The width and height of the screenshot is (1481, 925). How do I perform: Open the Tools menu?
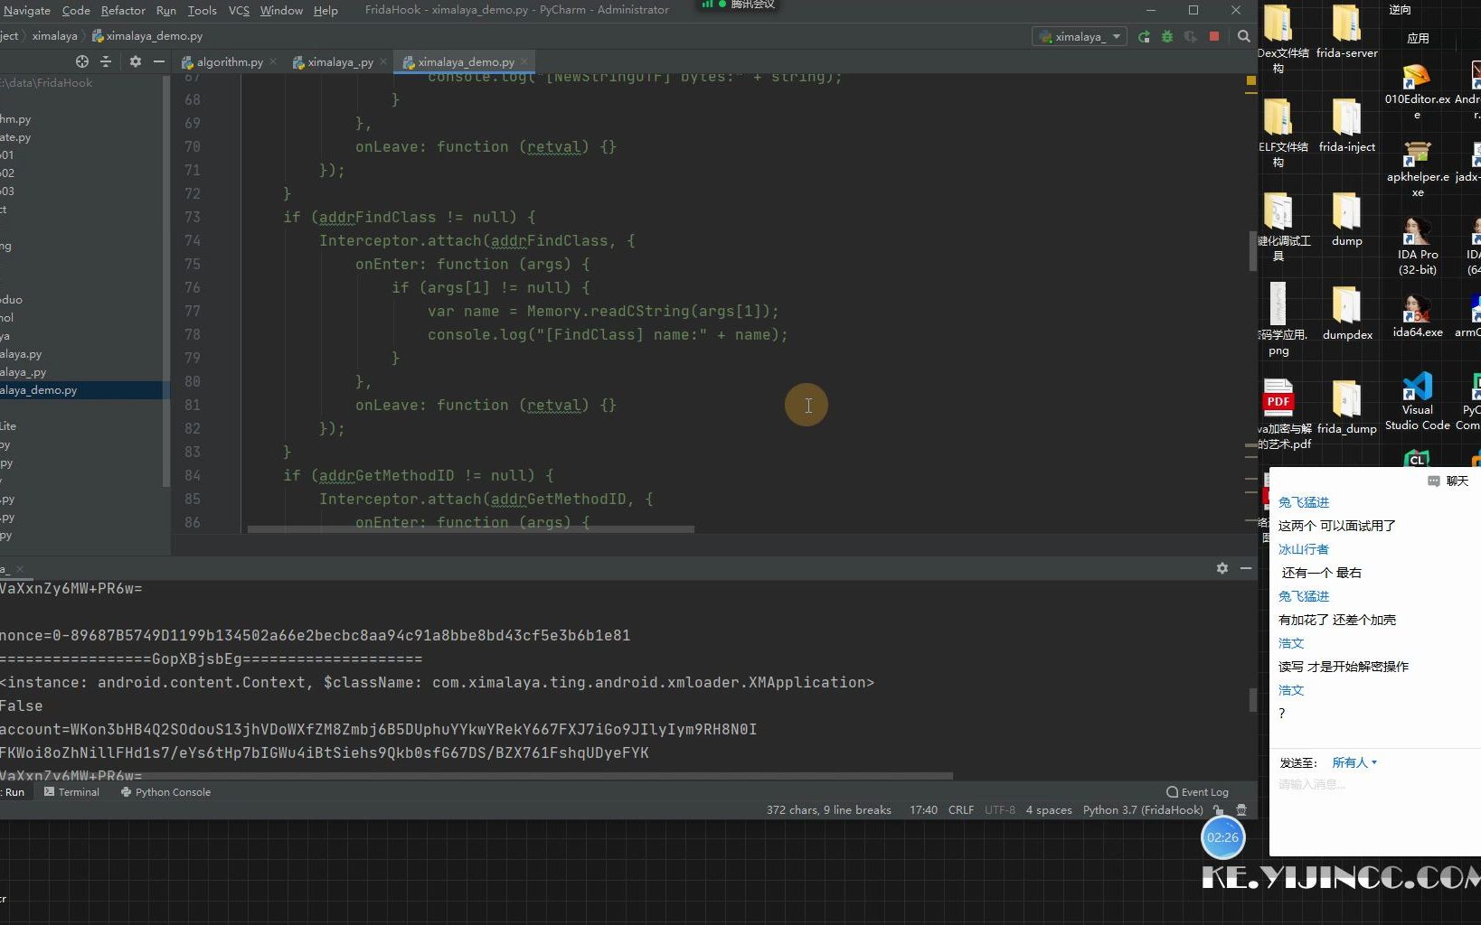coord(202,10)
